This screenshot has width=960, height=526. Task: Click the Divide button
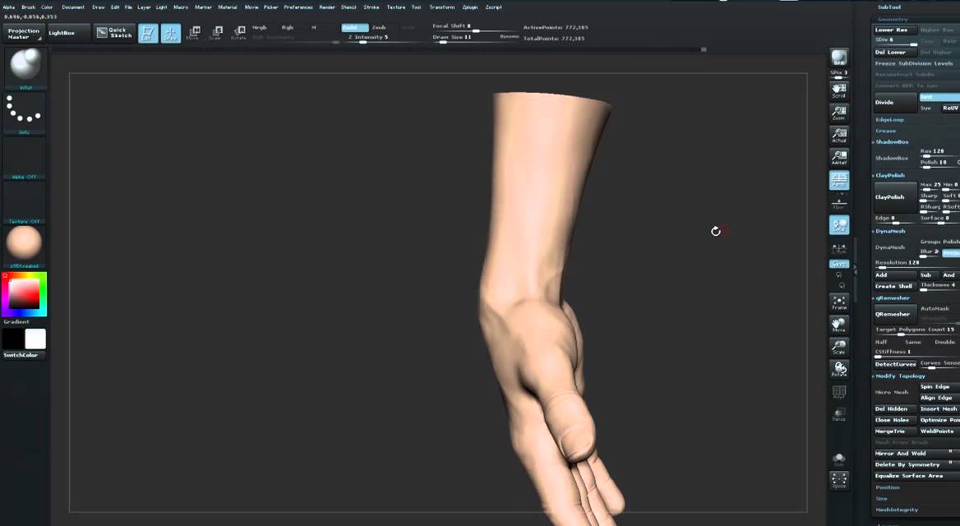point(895,102)
